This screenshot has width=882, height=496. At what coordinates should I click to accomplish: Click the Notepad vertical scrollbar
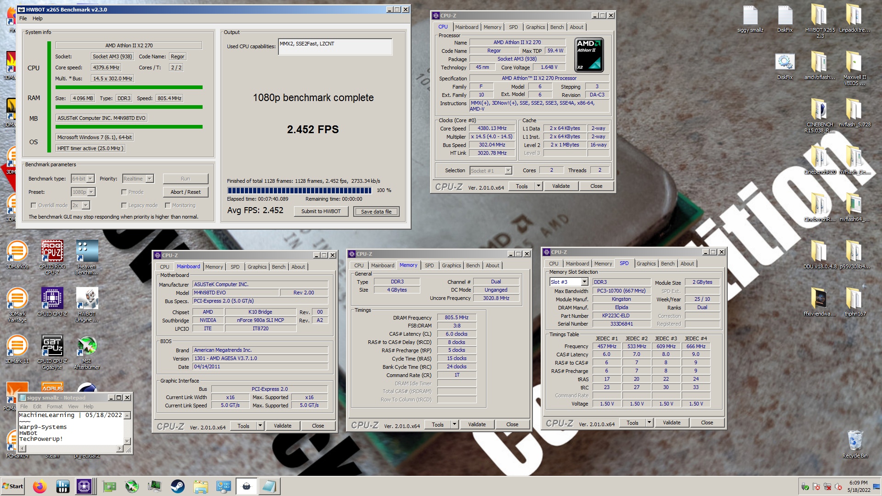pos(127,428)
